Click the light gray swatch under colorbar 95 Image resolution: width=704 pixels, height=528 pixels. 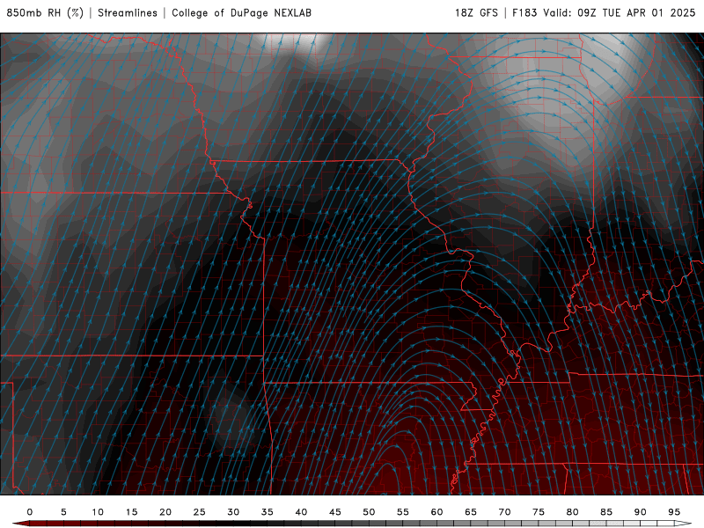[683, 524]
